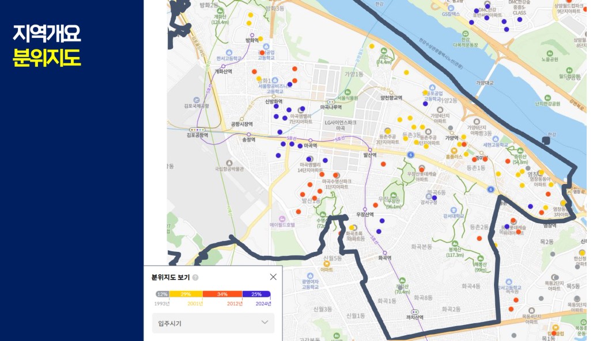Click the 가양6단지아파트 apartment icon
Image resolution: width=608 pixels, height=341 pixels.
coord(476,121)
